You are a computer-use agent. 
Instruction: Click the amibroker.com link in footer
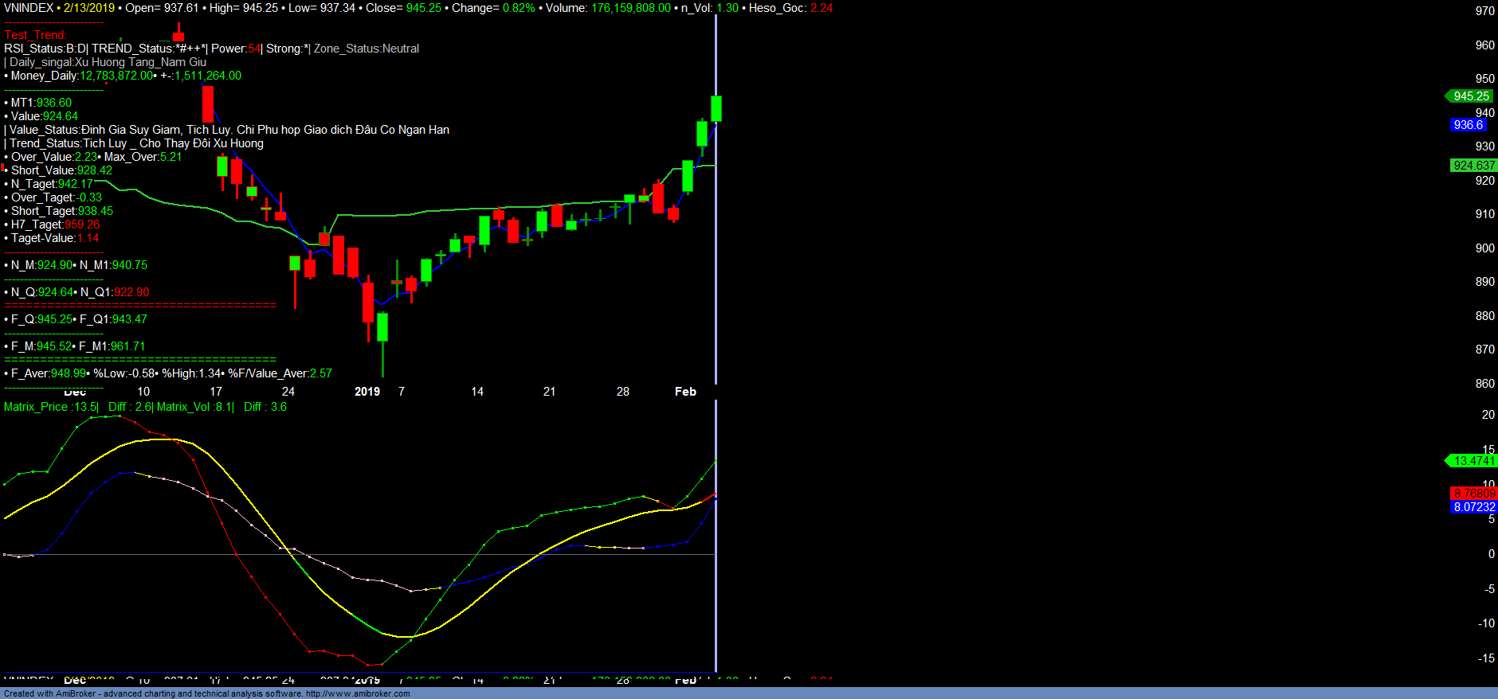tap(357, 693)
